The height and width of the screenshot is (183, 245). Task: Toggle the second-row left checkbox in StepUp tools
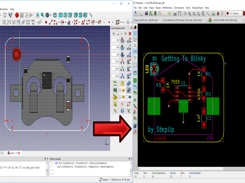(x=120, y=97)
